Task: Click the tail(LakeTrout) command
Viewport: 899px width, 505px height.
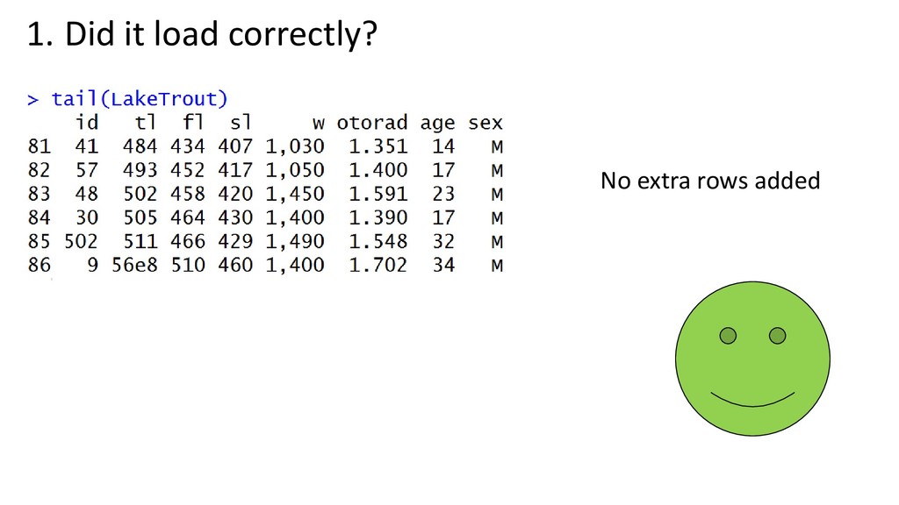Action: (140, 99)
